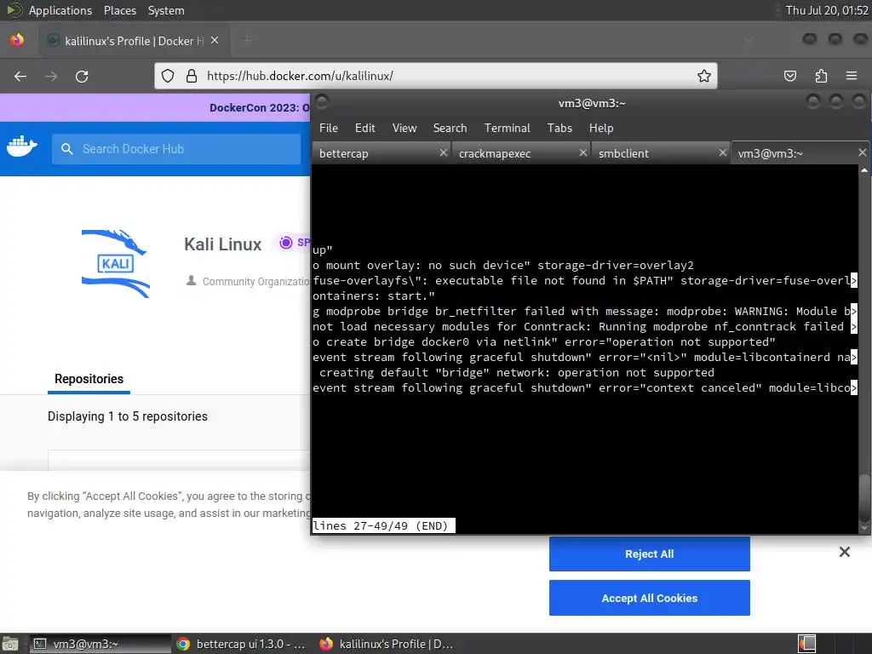Open the terminal Tabs menu
This screenshot has width=872, height=654.
point(559,128)
